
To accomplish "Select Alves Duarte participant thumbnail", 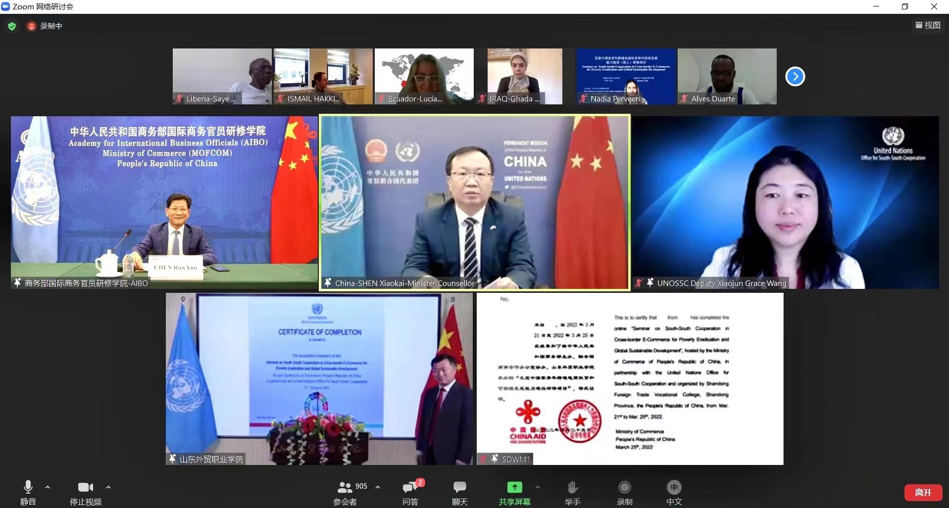I will point(727,76).
